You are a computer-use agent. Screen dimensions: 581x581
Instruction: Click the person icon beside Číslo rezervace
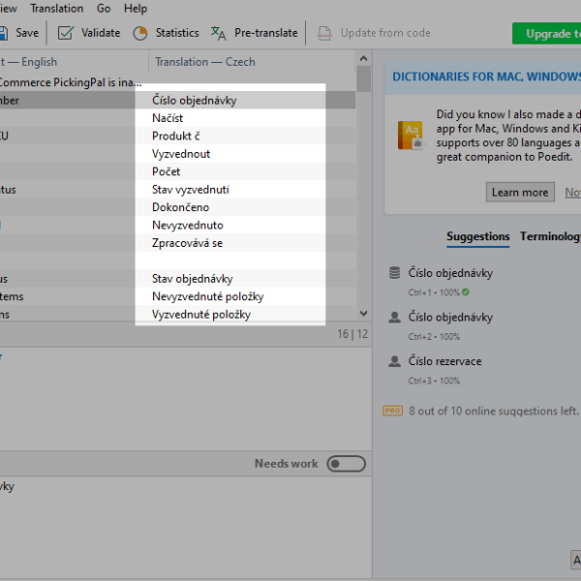[394, 361]
